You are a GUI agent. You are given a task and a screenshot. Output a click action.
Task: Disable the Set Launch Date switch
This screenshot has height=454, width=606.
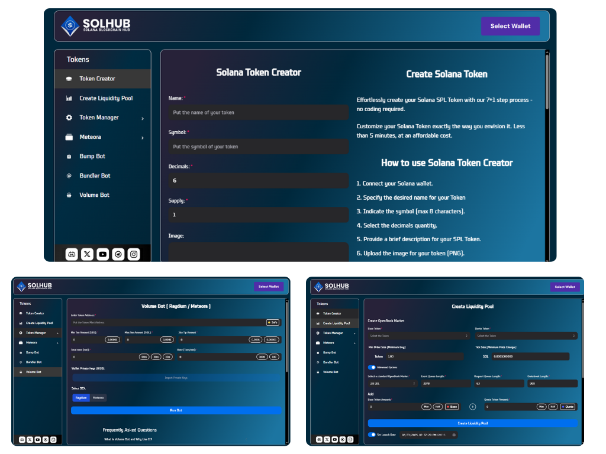(372, 434)
